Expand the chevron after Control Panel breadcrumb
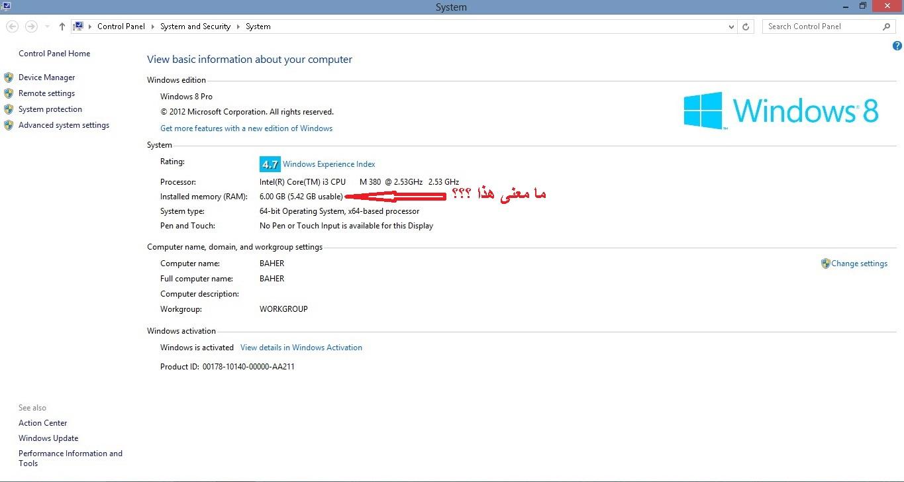The width and height of the screenshot is (904, 482). click(x=153, y=26)
